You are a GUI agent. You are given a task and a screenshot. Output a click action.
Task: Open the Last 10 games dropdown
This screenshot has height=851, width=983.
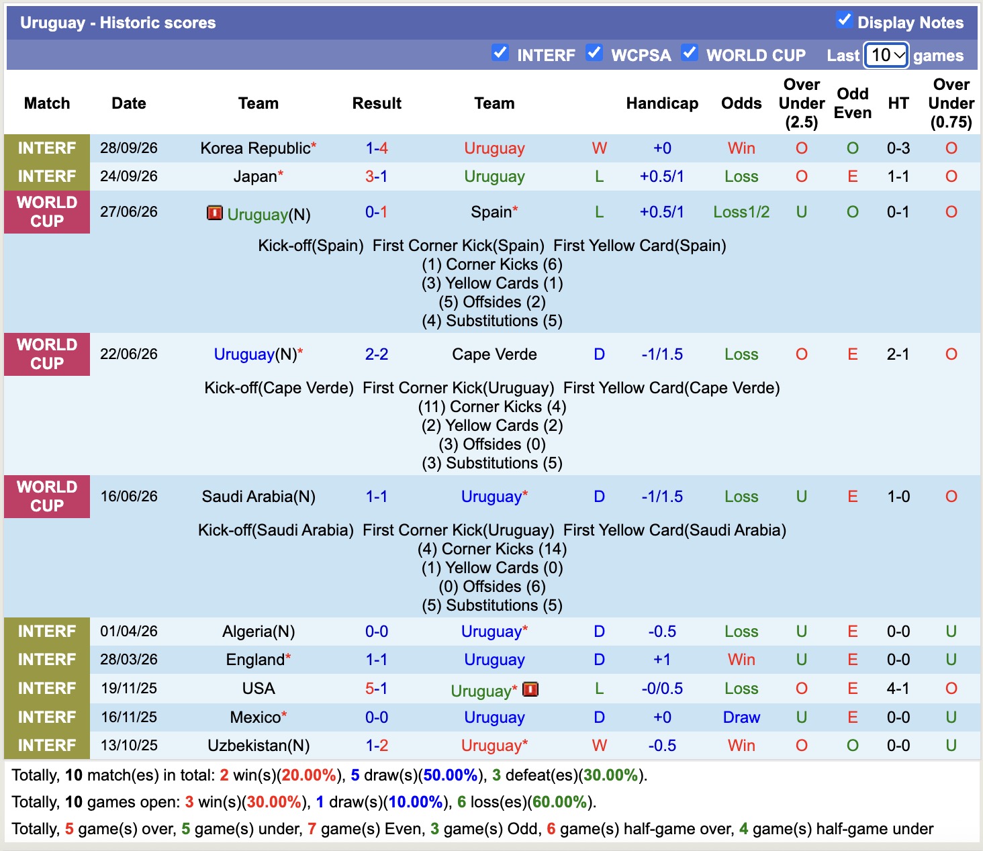click(886, 55)
